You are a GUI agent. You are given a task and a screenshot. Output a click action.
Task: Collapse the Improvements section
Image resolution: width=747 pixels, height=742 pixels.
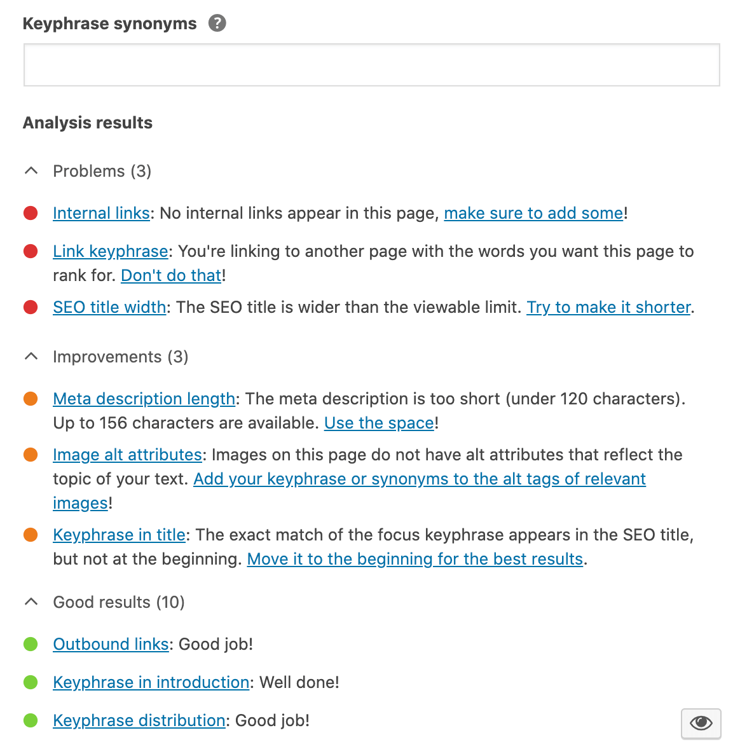(31, 356)
